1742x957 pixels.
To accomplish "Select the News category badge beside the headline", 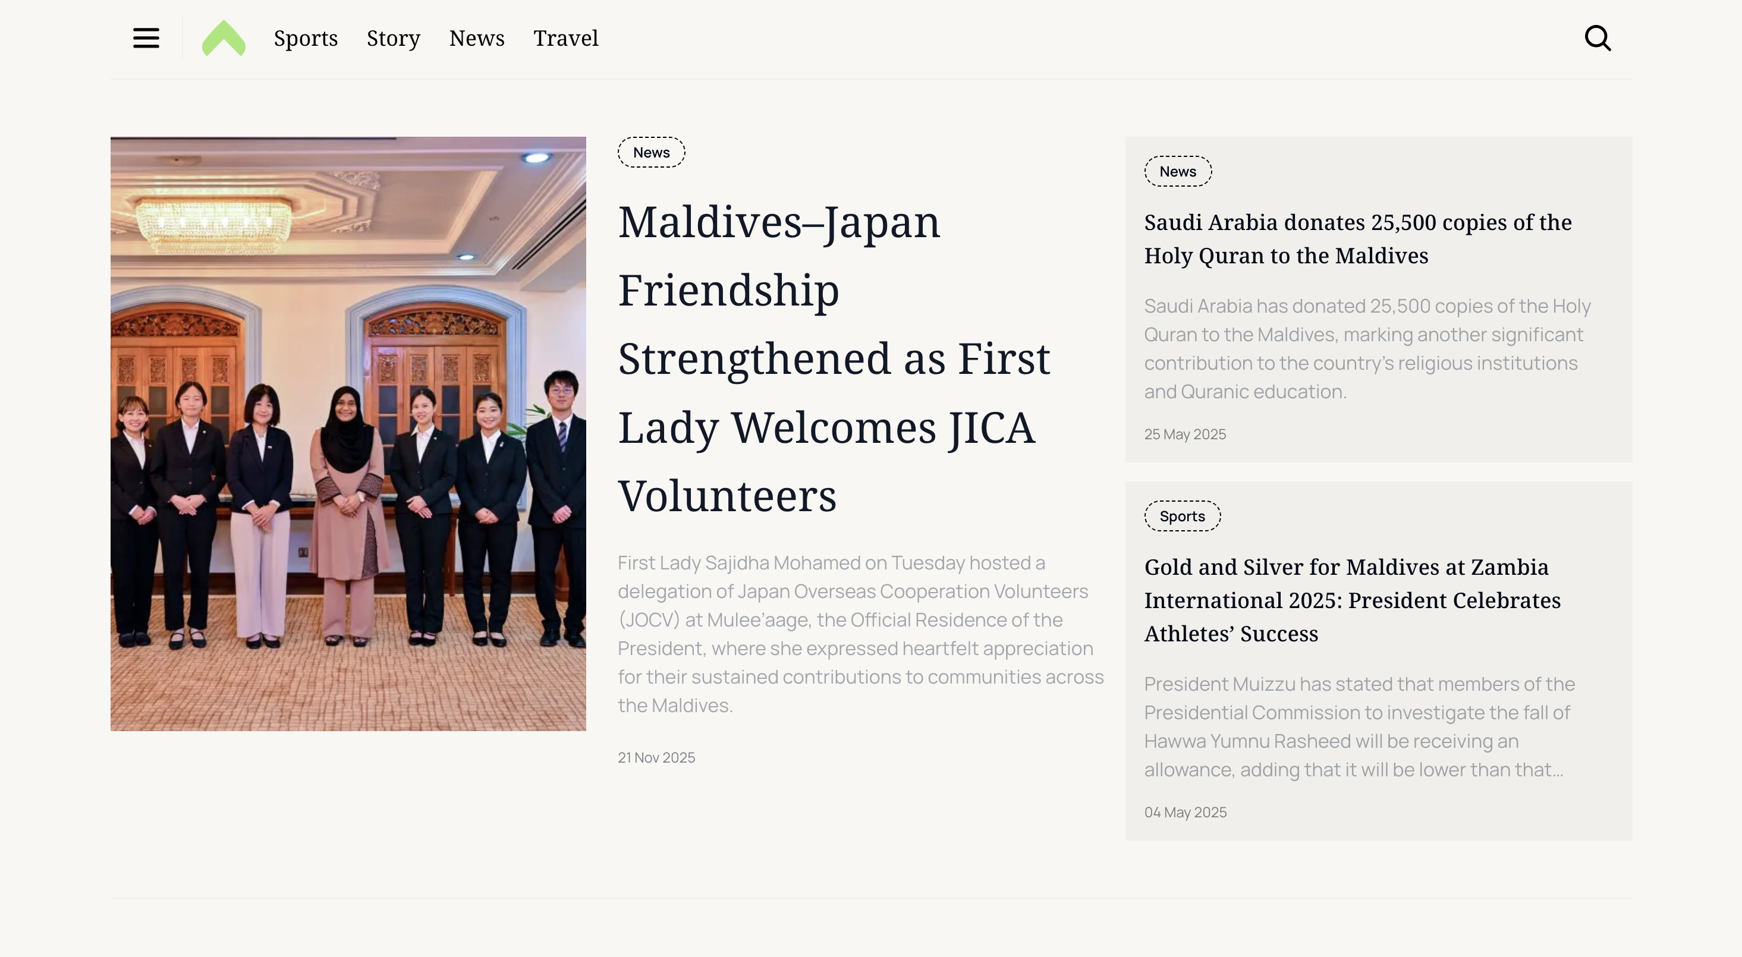I will tap(650, 152).
